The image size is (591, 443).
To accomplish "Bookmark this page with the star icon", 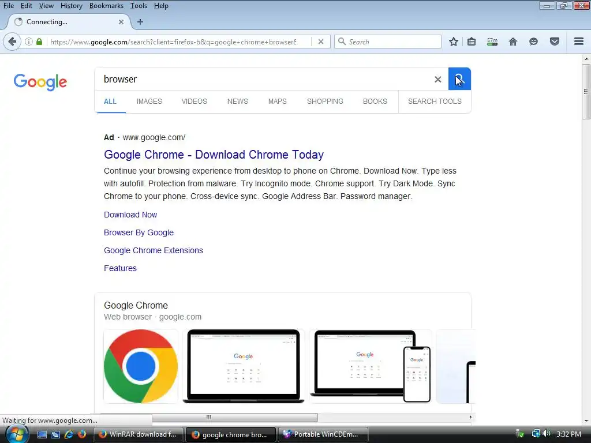I will [x=454, y=42].
